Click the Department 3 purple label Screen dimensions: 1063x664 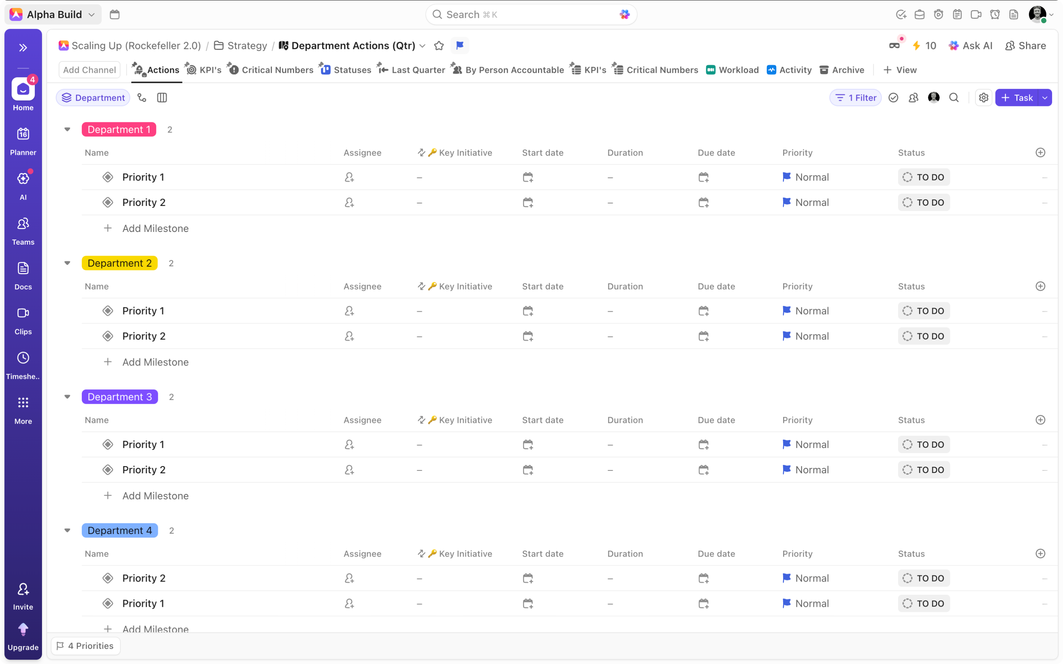click(119, 397)
